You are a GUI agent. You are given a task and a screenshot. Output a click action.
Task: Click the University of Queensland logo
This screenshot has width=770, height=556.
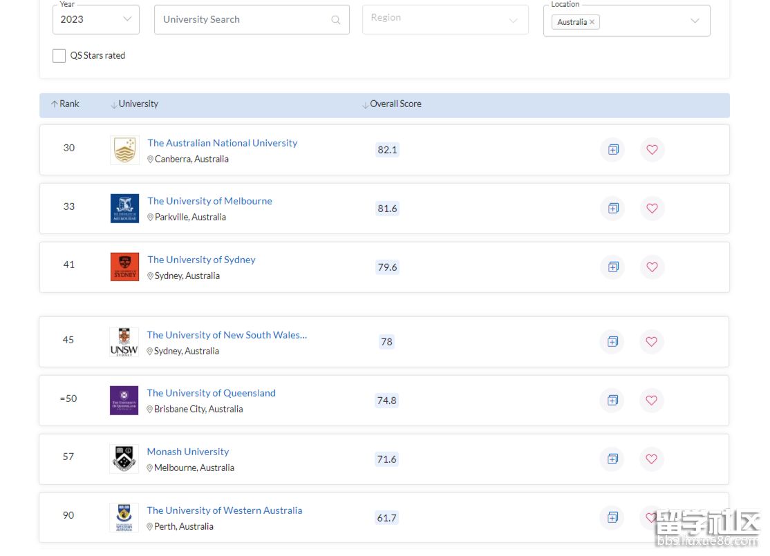(x=124, y=401)
